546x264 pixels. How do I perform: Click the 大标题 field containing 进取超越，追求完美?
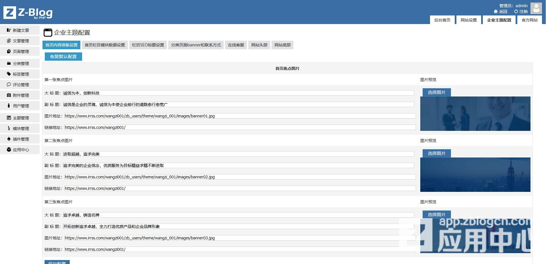click(x=239, y=154)
